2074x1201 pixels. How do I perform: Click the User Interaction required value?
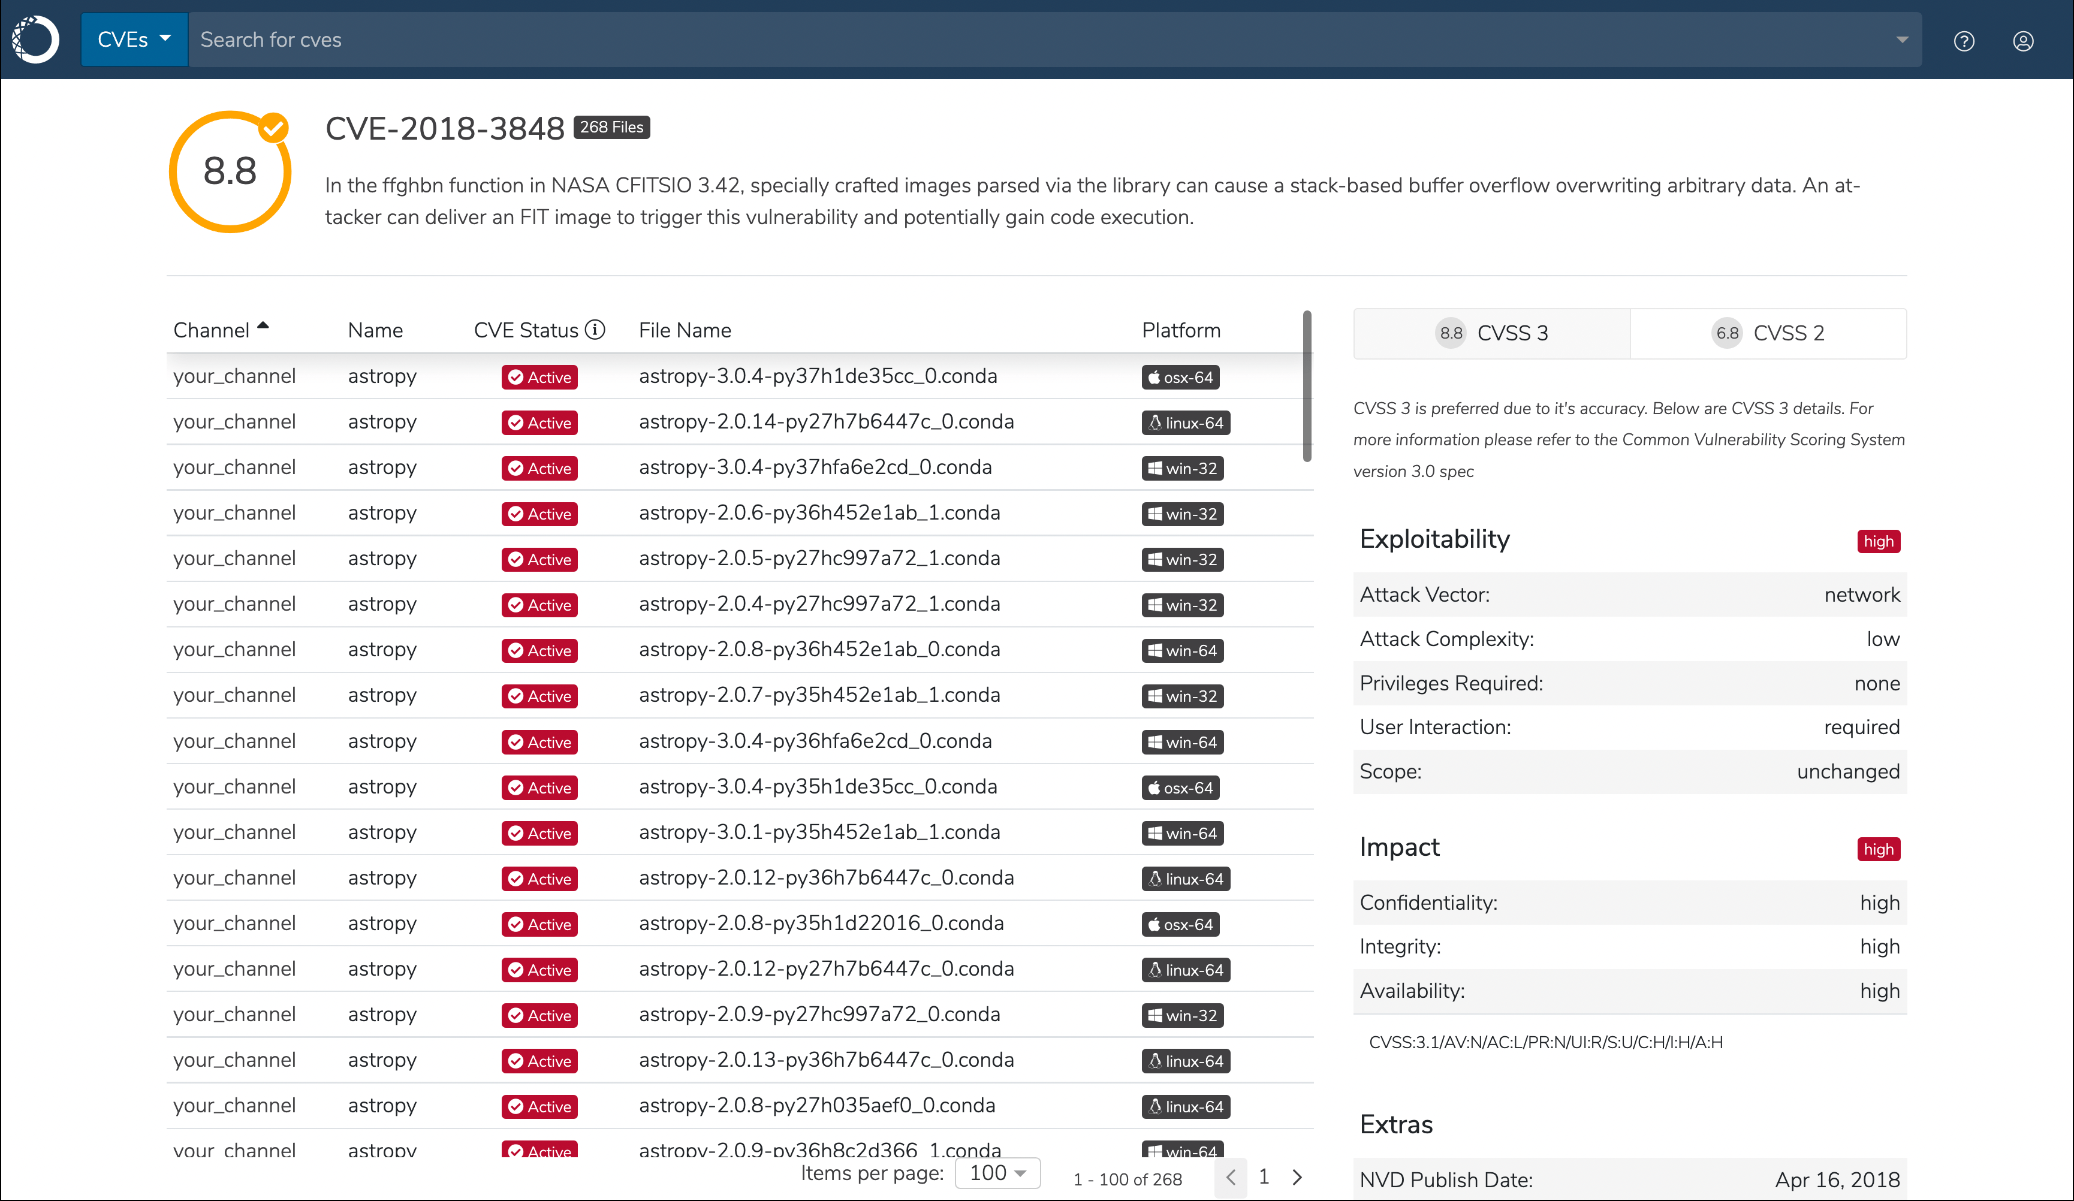click(1862, 727)
